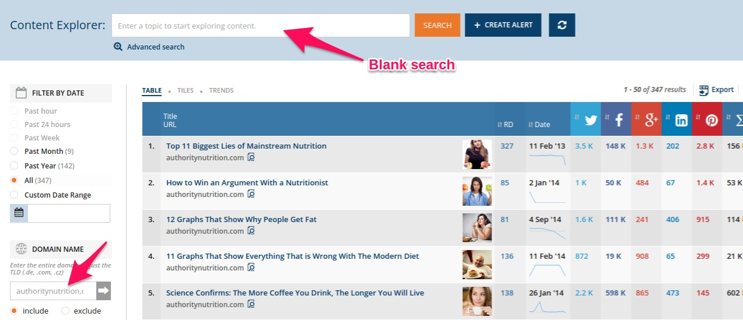Click domain search icon in Win an Argument row
Image resolution: width=743 pixels, height=320 pixels.
251,194
